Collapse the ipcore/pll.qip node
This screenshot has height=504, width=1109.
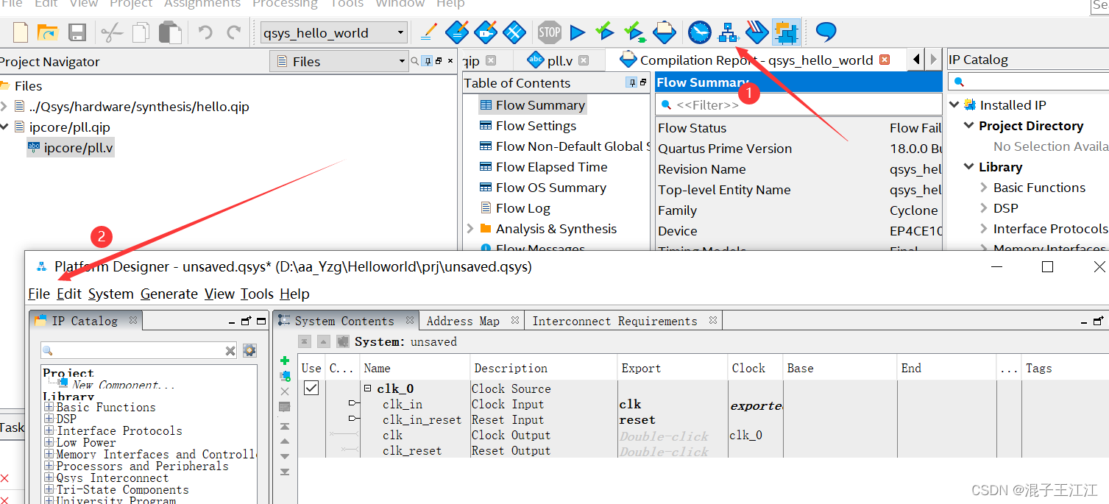tap(4, 127)
